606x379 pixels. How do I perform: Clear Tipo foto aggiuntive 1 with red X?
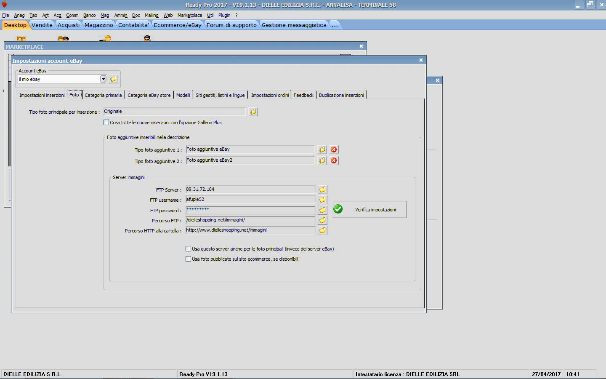click(x=334, y=149)
